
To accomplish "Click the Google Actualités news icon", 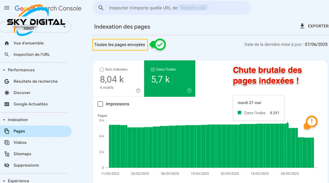I will 7,104.
